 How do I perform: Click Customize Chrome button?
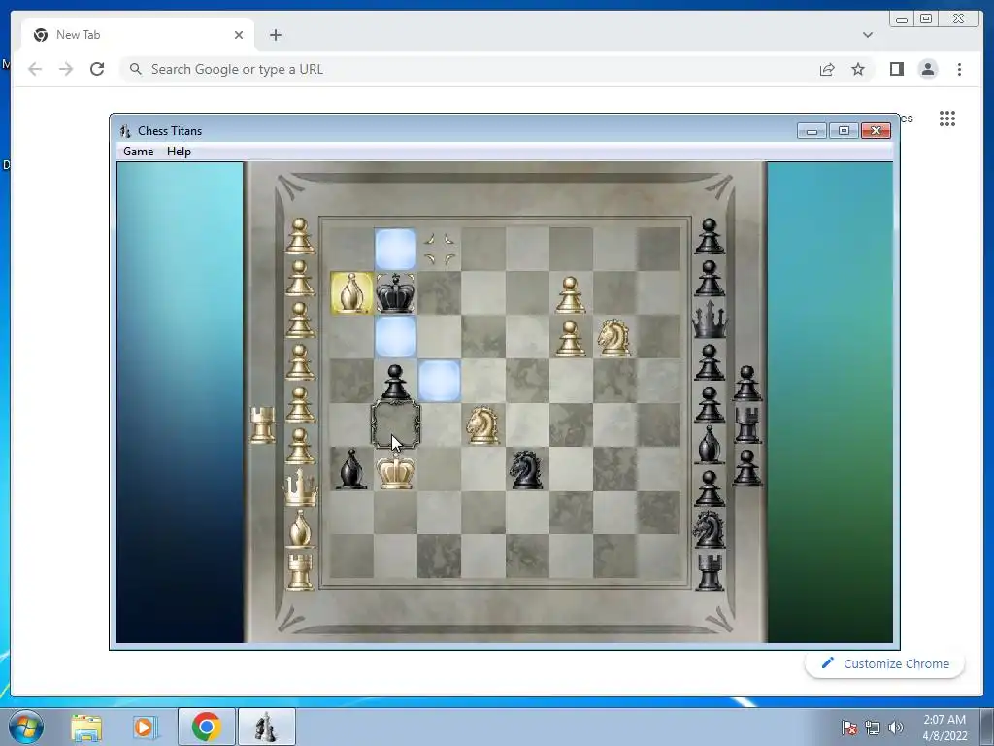point(885,663)
